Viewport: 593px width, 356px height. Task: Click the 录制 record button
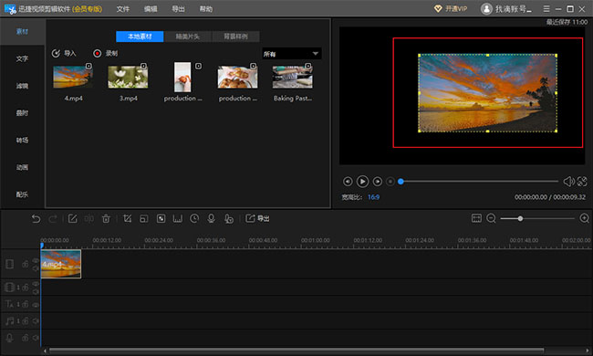coord(106,53)
